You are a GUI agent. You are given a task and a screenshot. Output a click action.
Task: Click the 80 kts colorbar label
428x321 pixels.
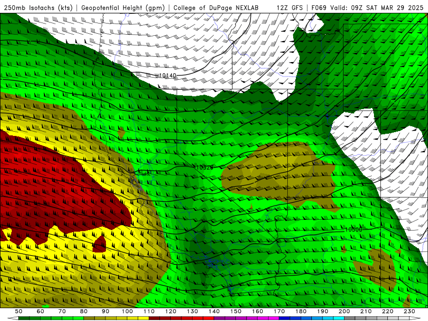(x=84, y=311)
